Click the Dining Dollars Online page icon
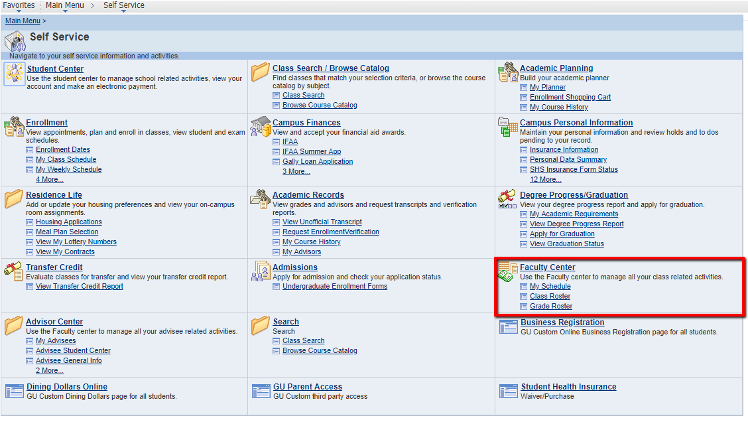The height and width of the screenshot is (422, 748). click(x=15, y=391)
